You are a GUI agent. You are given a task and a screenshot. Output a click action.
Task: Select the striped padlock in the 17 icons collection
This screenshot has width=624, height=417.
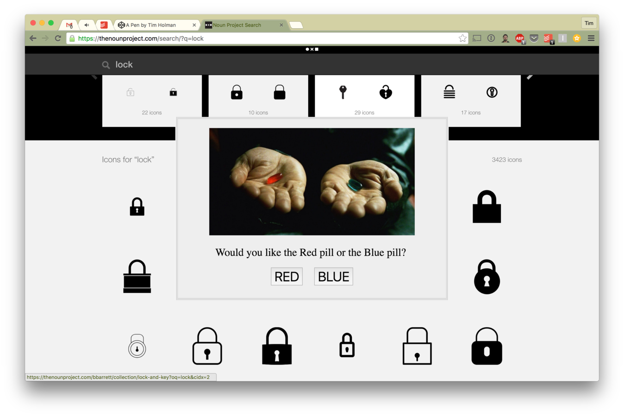(x=449, y=92)
